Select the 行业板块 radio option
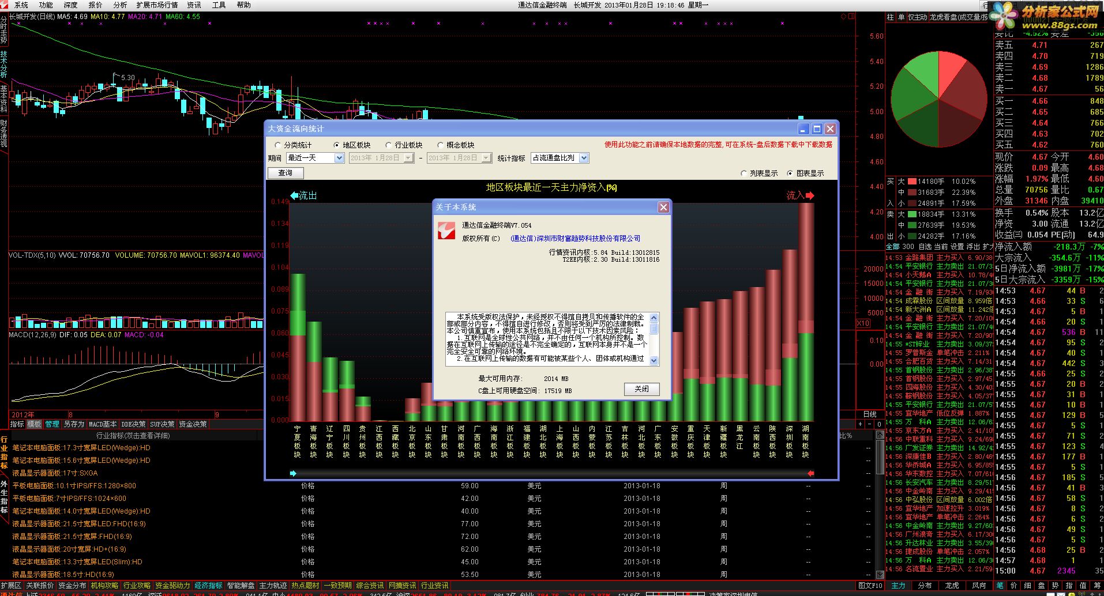 coord(404,145)
